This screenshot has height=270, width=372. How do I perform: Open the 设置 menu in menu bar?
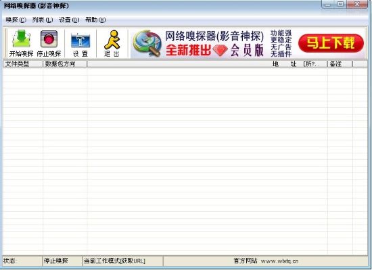(x=69, y=20)
